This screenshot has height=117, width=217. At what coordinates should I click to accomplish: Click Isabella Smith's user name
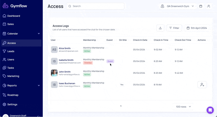click(66, 60)
